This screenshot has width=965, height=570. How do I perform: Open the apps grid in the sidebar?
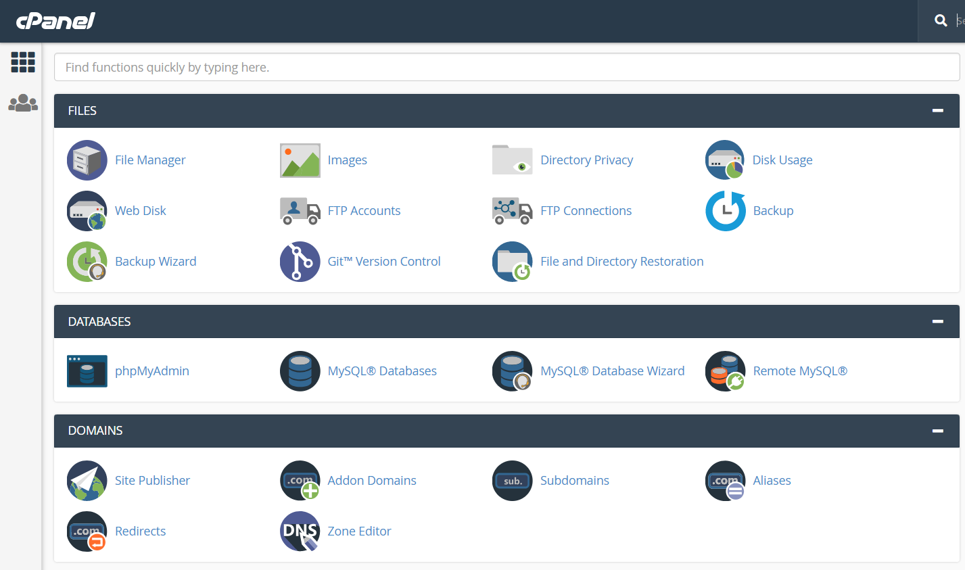(22, 62)
